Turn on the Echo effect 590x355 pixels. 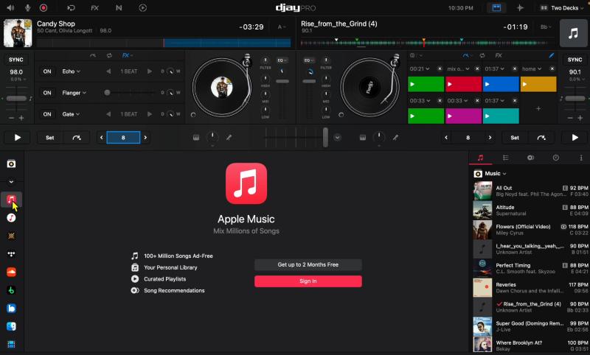[47, 71]
